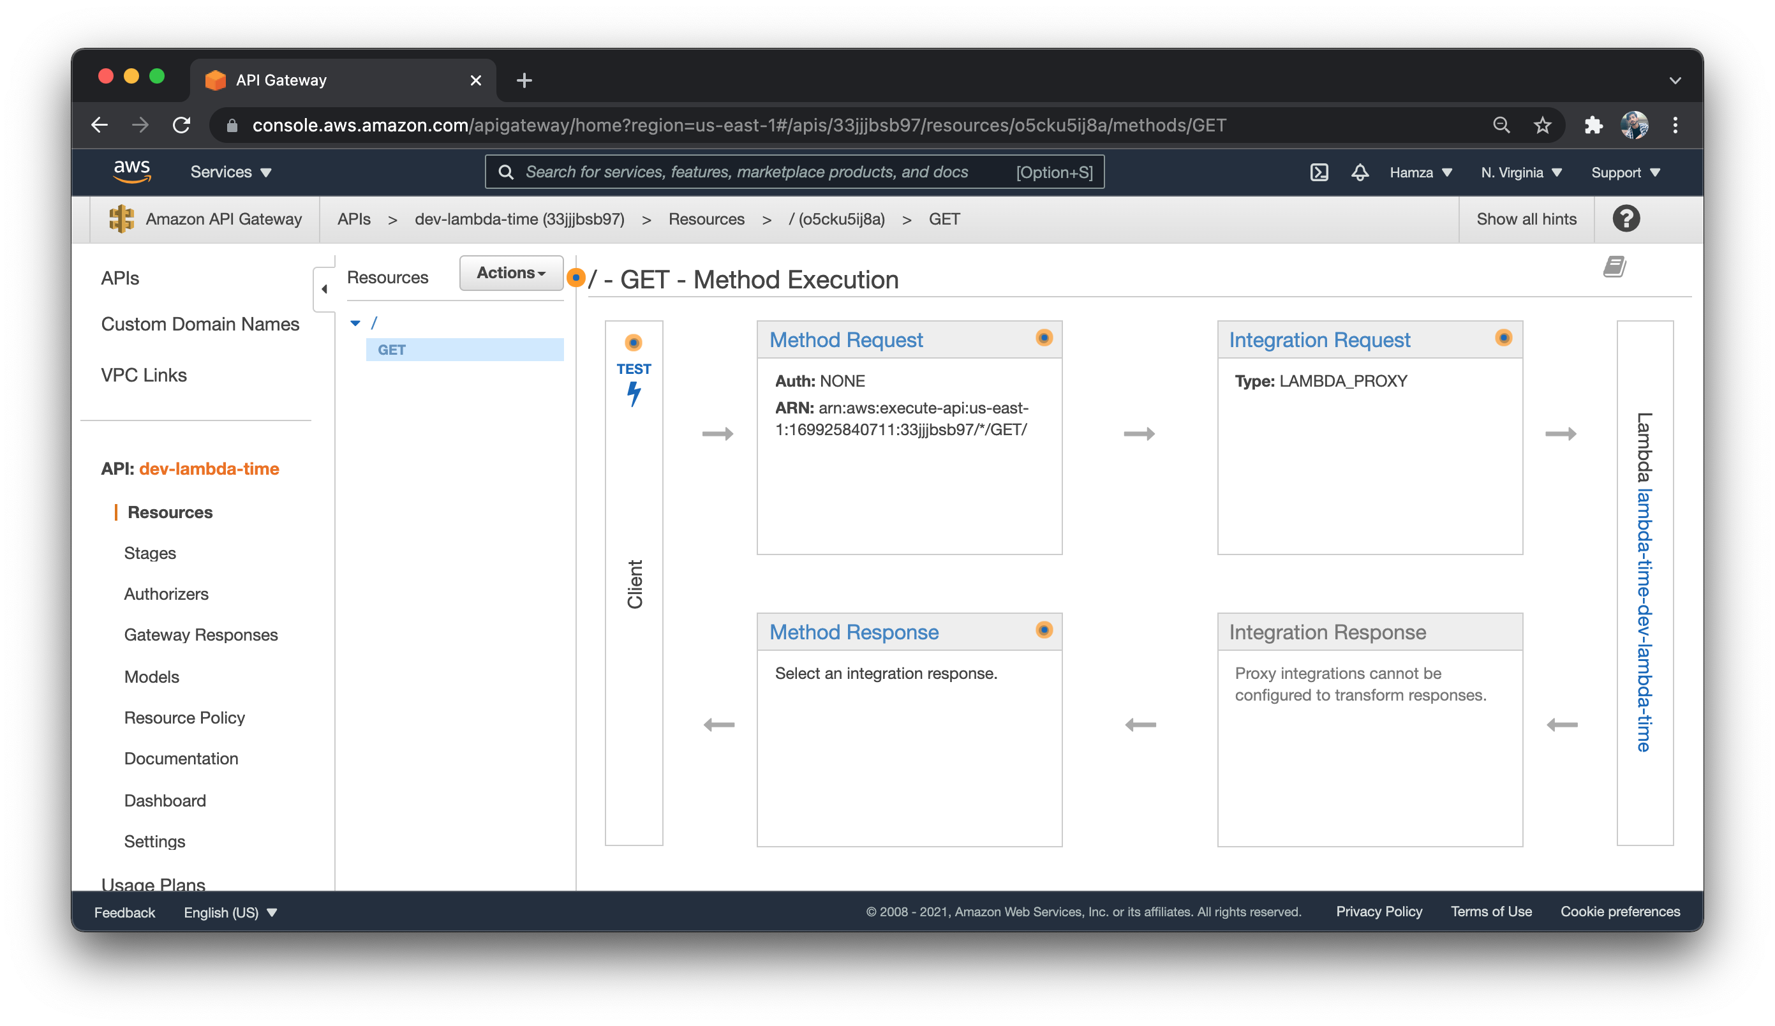1775x1026 pixels.
Task: Open Models in the sidebar
Action: (151, 678)
